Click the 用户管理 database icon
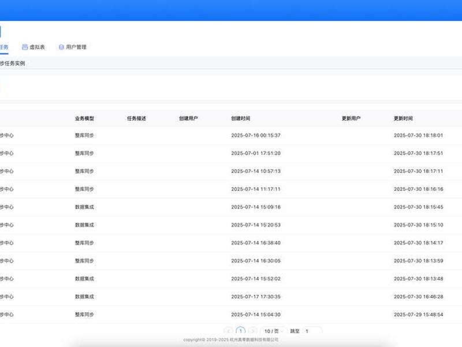The height and width of the screenshot is (347, 462). click(x=61, y=47)
